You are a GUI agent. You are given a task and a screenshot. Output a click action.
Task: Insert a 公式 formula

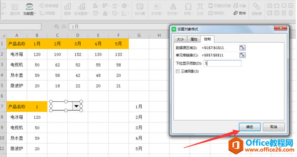(200, 9)
